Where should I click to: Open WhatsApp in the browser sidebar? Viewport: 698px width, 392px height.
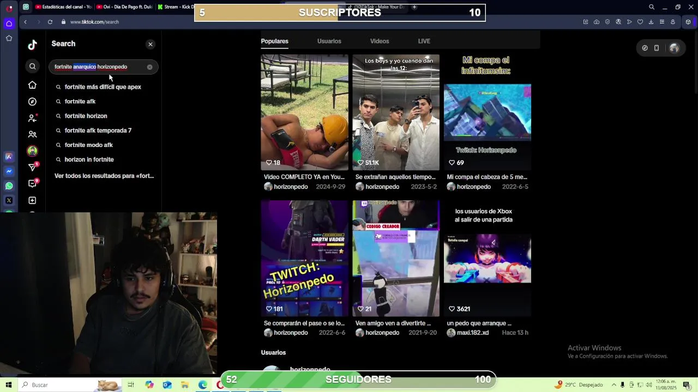9,186
